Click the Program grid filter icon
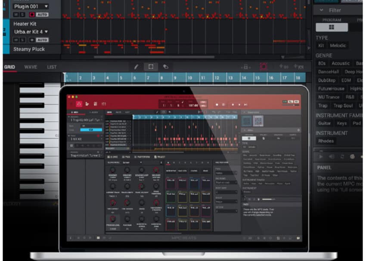The width and height of the screenshot is (366, 261). (x=331, y=27)
